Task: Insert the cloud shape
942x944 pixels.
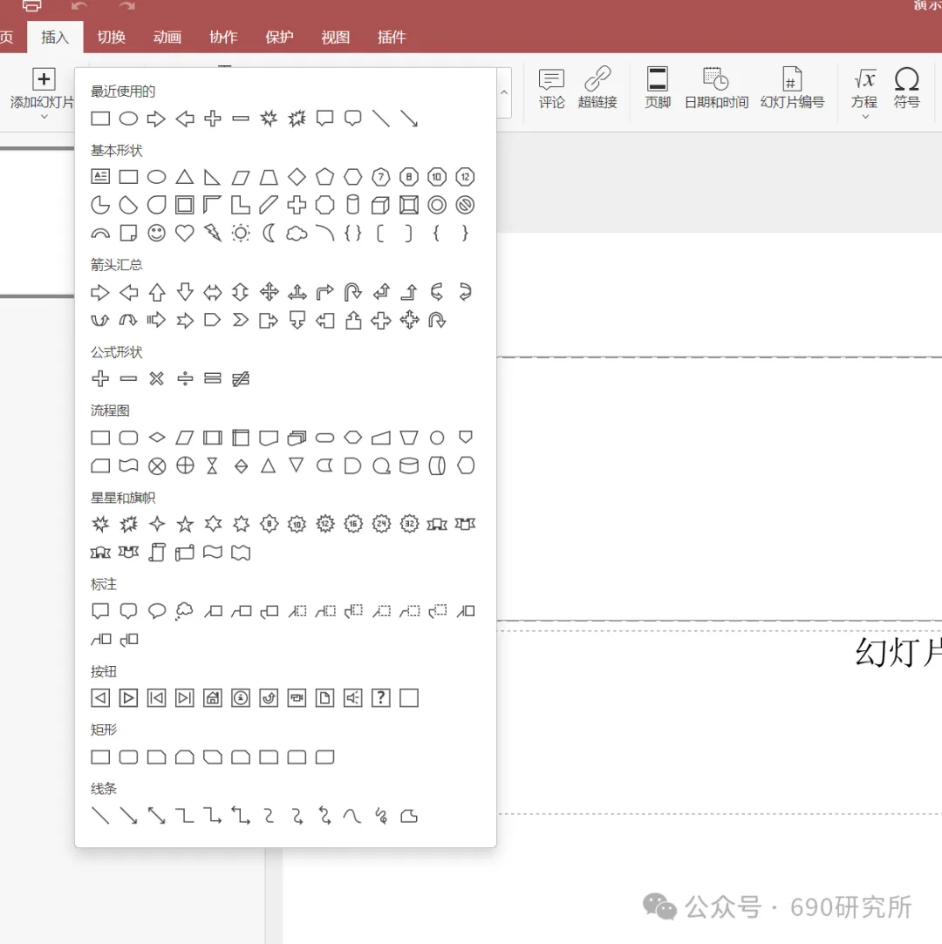Action: click(297, 233)
